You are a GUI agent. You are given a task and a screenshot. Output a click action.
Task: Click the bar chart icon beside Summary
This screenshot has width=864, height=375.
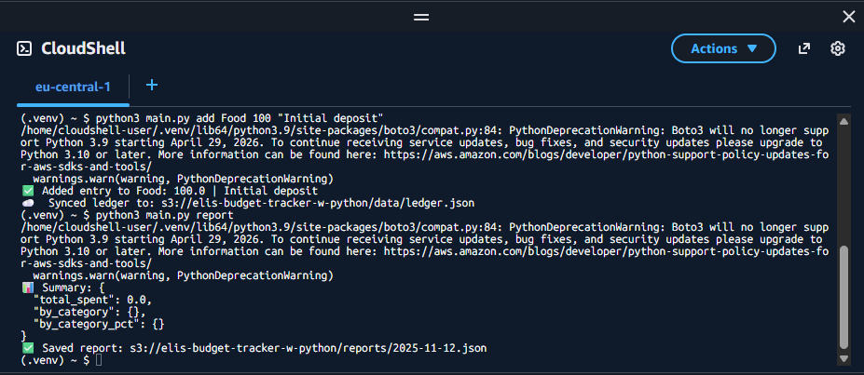(x=27, y=288)
